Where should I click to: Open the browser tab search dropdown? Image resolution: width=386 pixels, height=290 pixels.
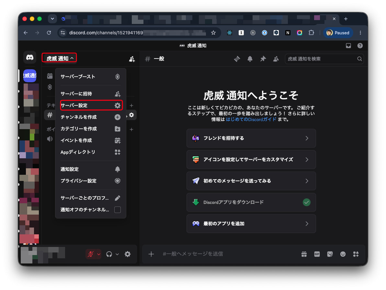52,19
